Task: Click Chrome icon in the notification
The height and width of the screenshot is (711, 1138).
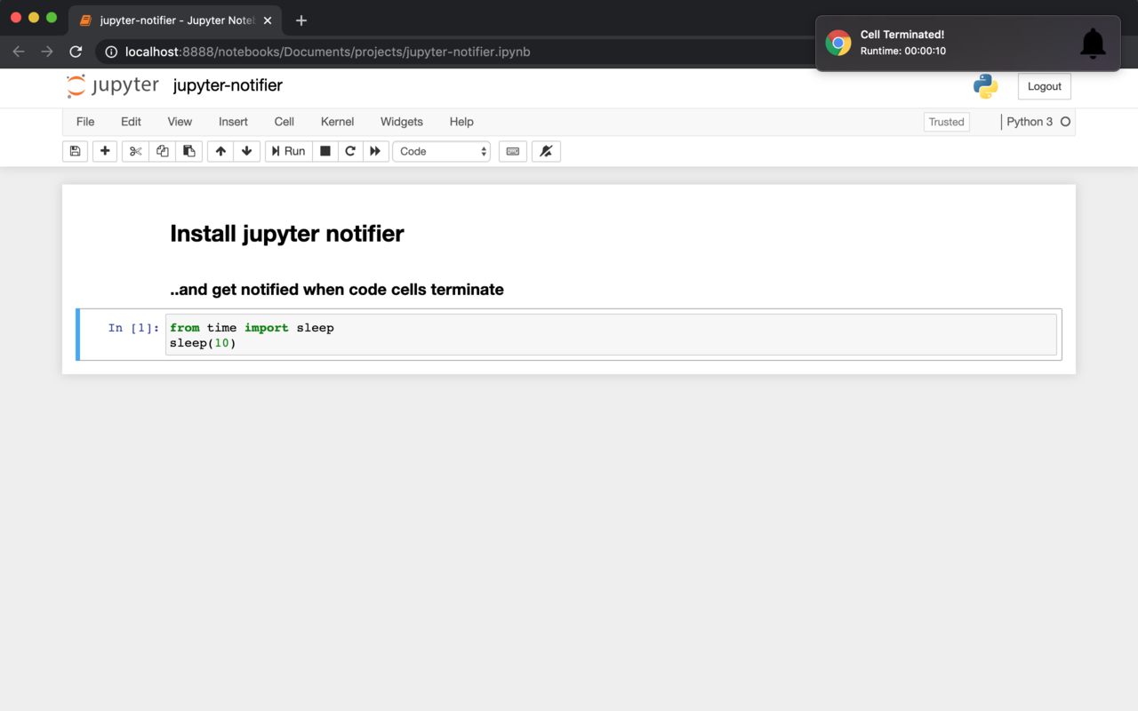Action: [x=838, y=43]
